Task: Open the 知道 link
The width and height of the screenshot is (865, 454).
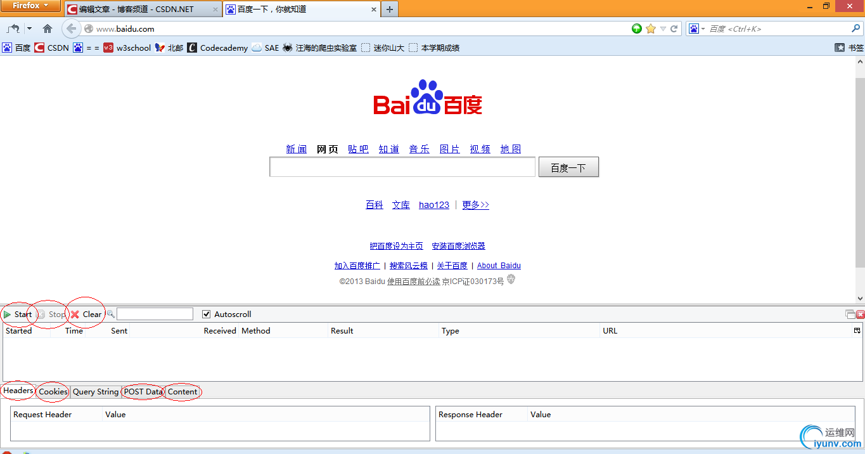Action: [x=389, y=149]
